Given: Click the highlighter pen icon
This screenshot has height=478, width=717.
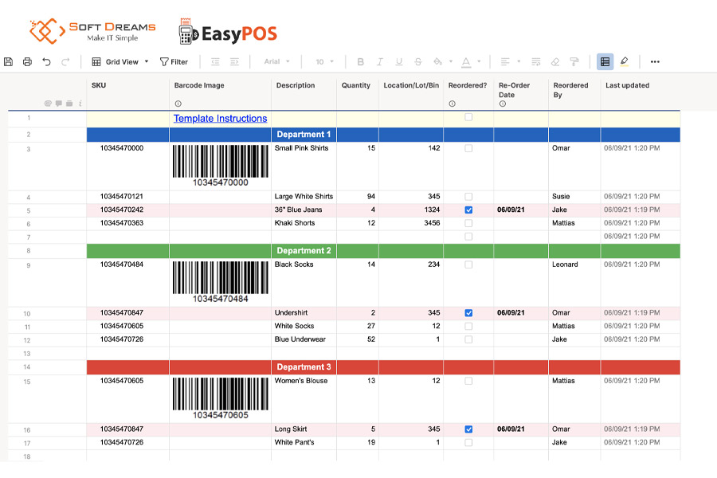Looking at the screenshot, I should pos(626,61).
